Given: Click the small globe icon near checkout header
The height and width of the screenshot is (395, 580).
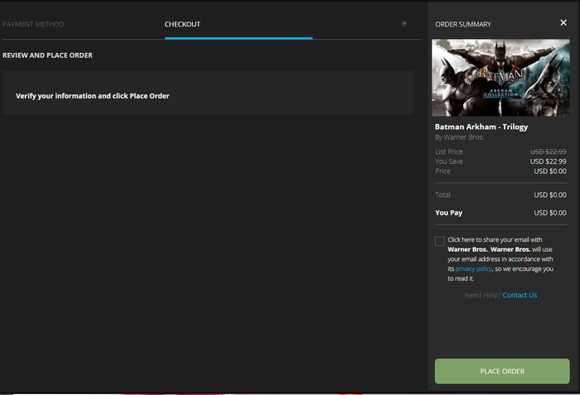Looking at the screenshot, I should tap(404, 24).
